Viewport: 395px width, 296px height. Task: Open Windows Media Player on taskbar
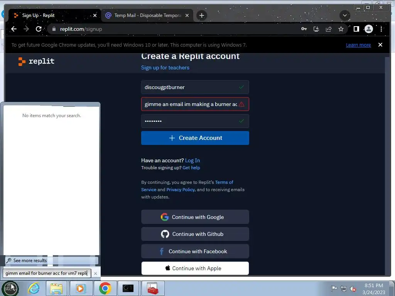[80, 288]
